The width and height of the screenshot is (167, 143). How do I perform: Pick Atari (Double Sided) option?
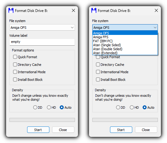(125, 49)
